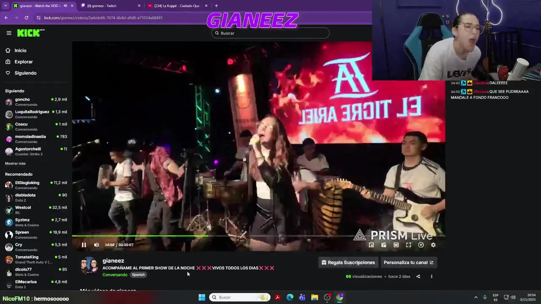The height and width of the screenshot is (304, 541).
Task: Pause the video playback
Action: 84,245
